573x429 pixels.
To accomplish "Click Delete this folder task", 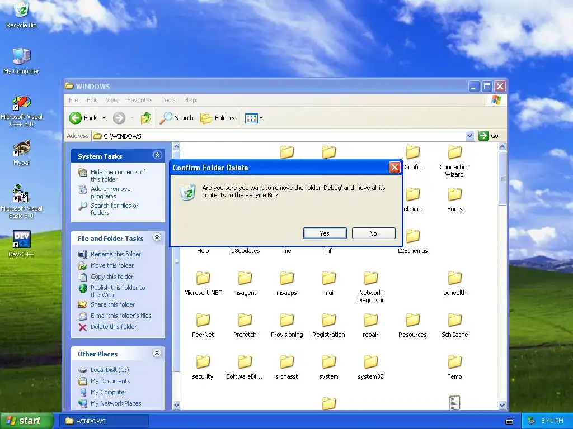I will click(113, 327).
